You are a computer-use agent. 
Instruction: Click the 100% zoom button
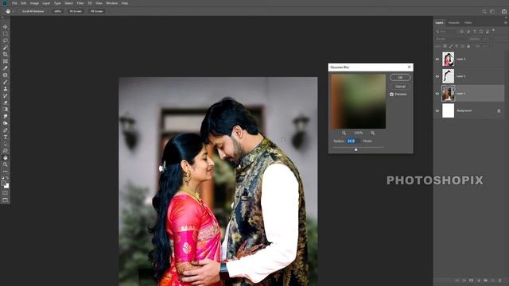57,11
